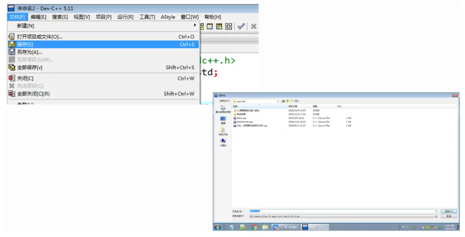
Task: Click the floppy disk icon beside 保存[S]
Action: pyautogui.click(x=12, y=44)
